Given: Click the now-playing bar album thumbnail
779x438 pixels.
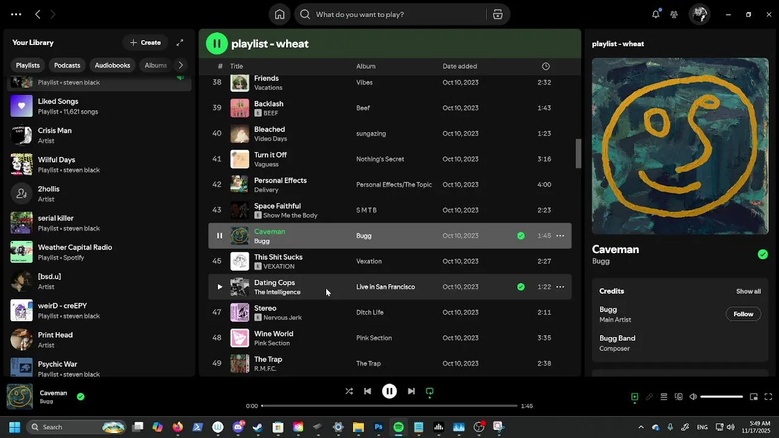Looking at the screenshot, I should tap(19, 397).
